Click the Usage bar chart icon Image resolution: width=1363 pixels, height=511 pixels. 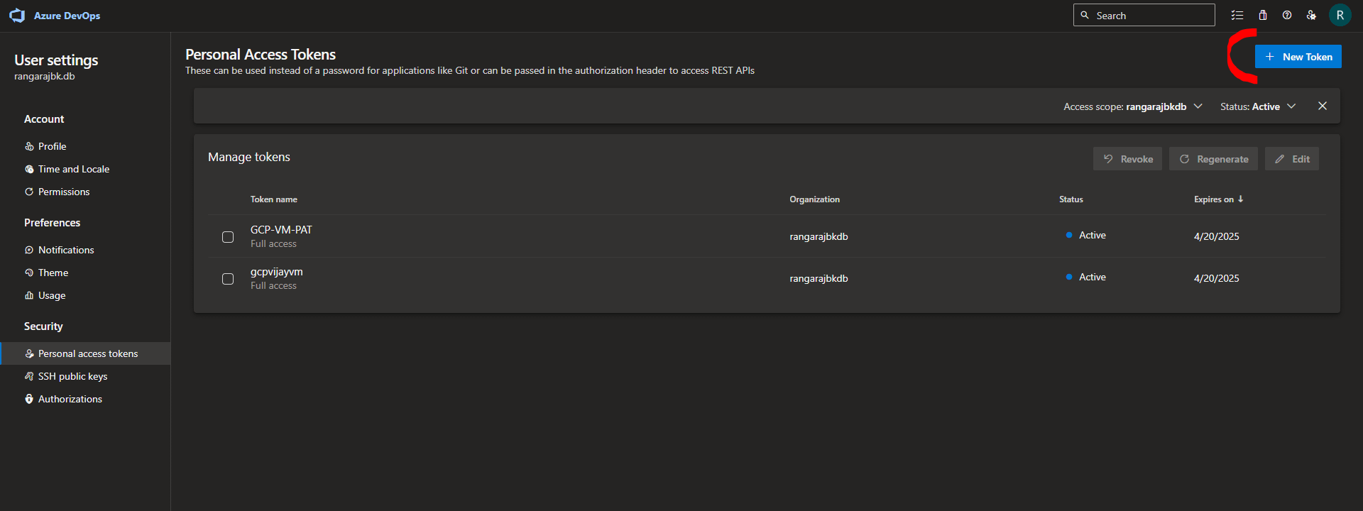point(29,295)
